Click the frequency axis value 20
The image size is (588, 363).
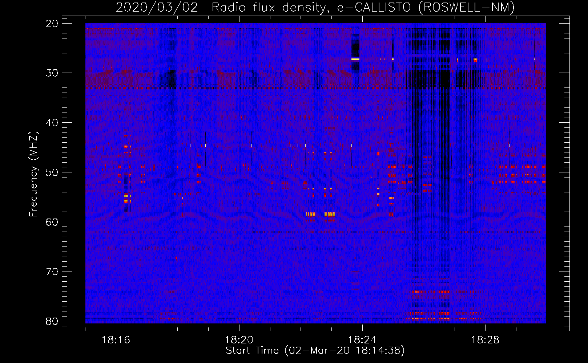pyautogui.click(x=52, y=24)
